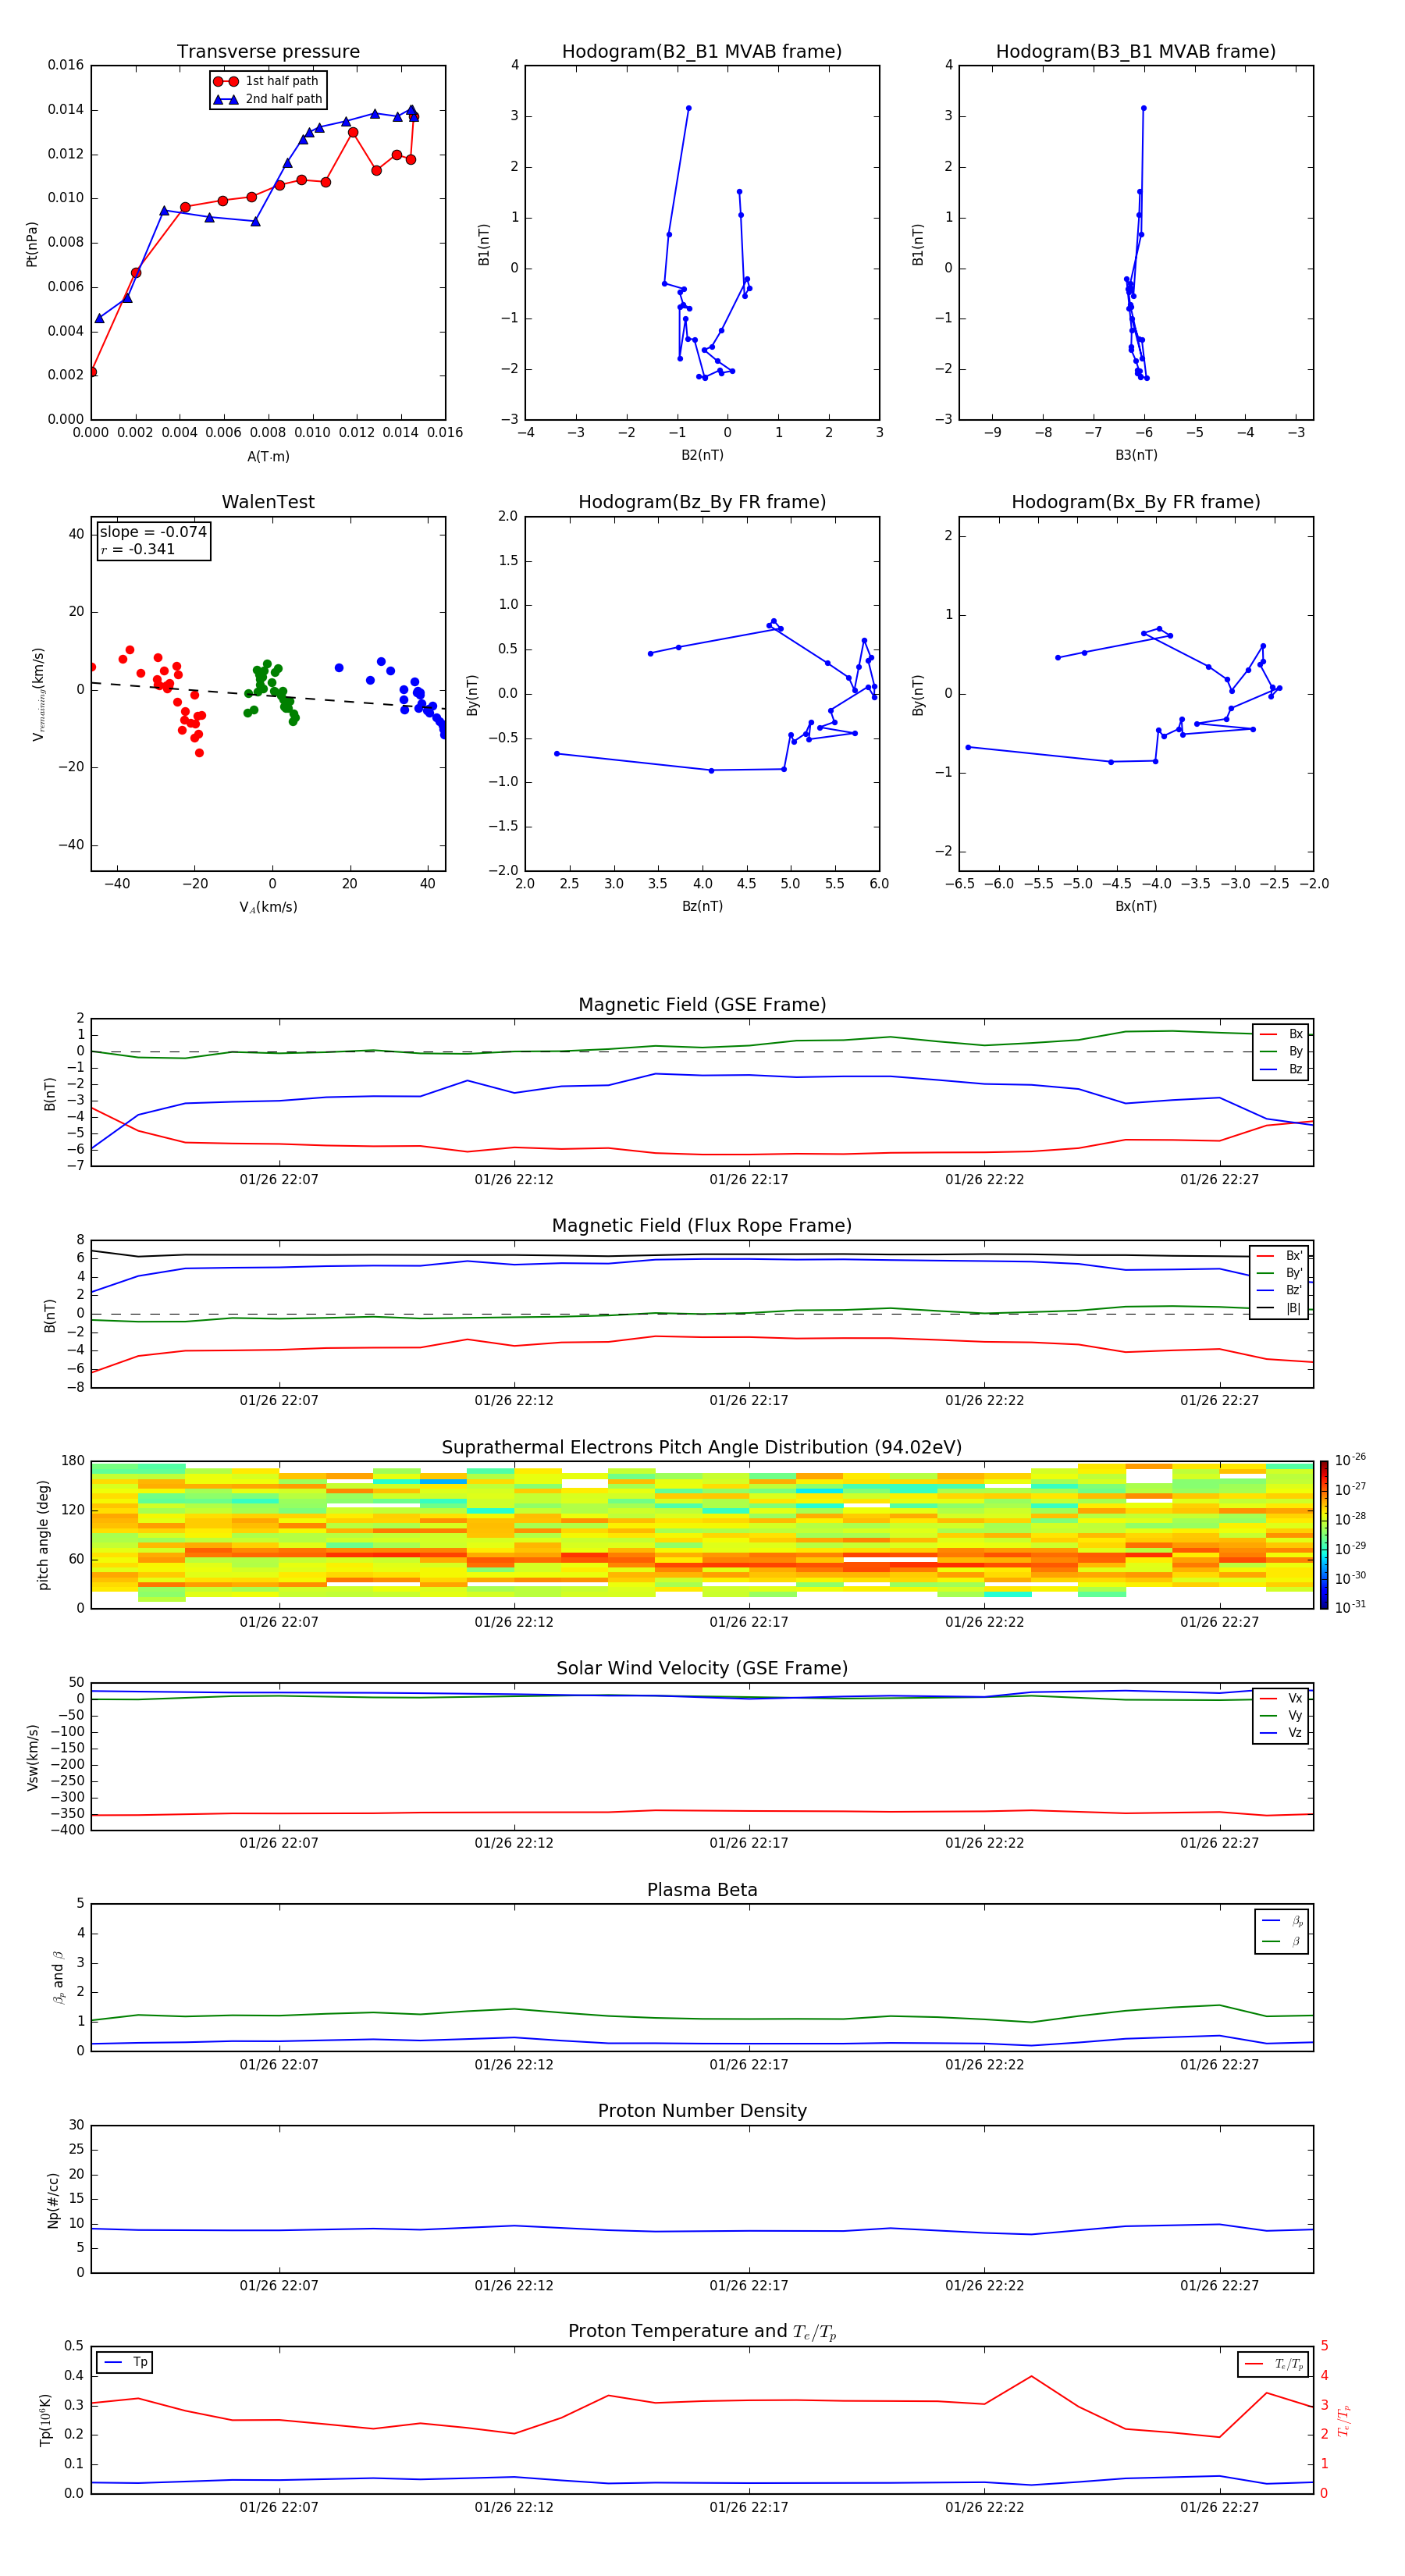Click the 'Hodogram(B3_B1 MVAB frame)' title

click(1136, 51)
